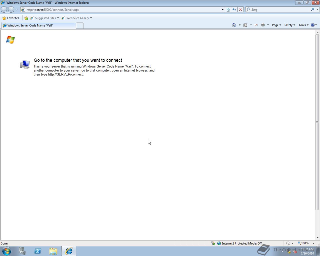
Task: Restore down the Internet Explorer window
Action: tap(307, 2)
